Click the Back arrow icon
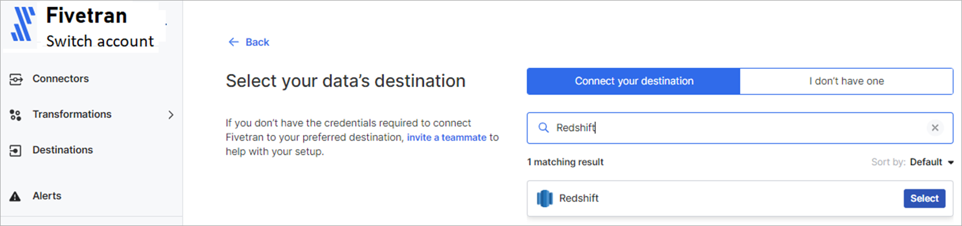This screenshot has width=962, height=226. (x=233, y=42)
